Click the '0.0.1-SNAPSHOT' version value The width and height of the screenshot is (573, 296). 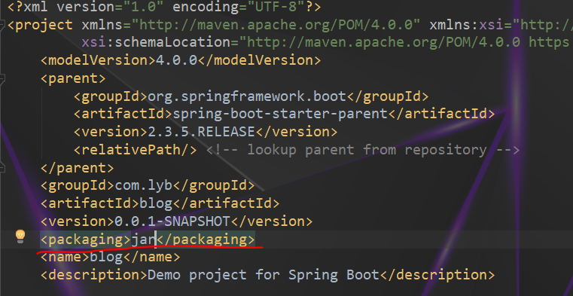172,221
